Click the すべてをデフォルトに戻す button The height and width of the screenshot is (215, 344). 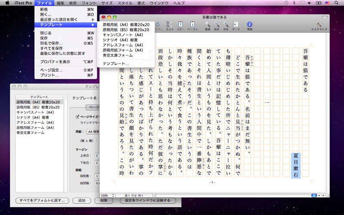click(42, 200)
